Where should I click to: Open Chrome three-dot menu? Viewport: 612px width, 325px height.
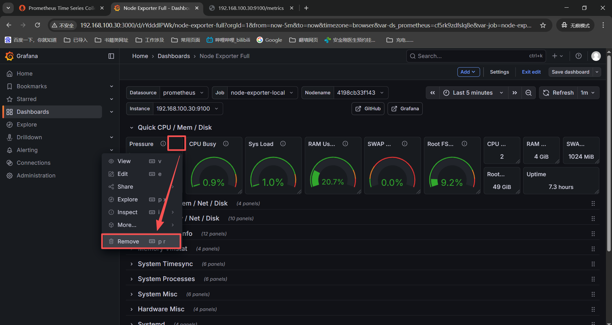[603, 25]
